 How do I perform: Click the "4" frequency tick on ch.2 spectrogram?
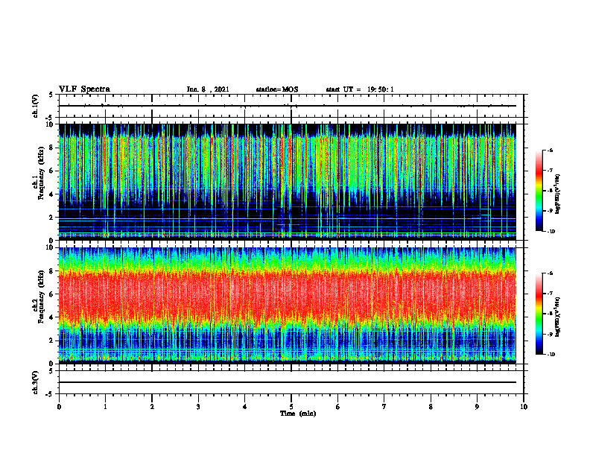click(x=51, y=317)
